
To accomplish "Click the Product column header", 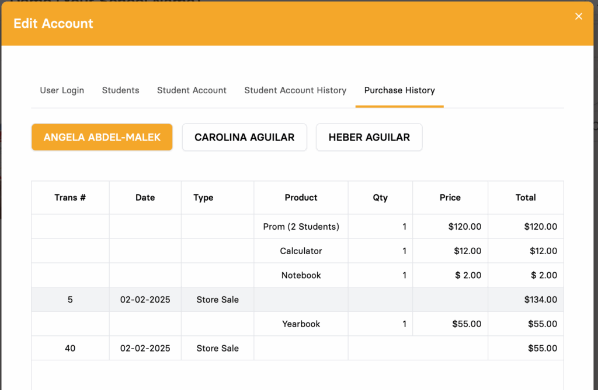I will [301, 198].
